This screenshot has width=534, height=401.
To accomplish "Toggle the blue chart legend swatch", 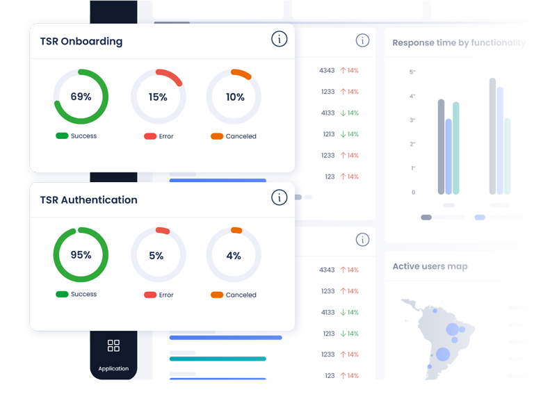I will (480, 218).
